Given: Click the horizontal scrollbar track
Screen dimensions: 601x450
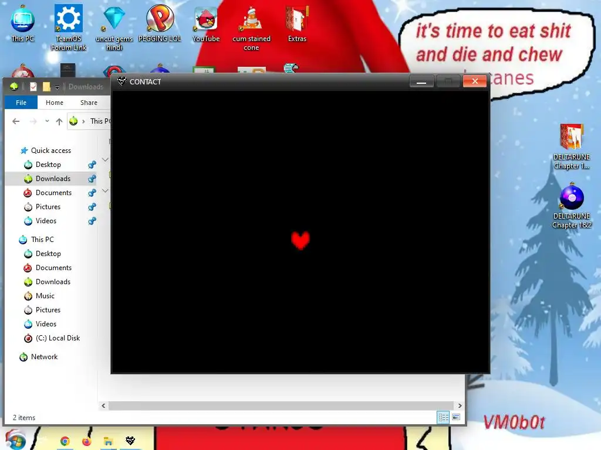Looking at the screenshot, I should (281, 405).
